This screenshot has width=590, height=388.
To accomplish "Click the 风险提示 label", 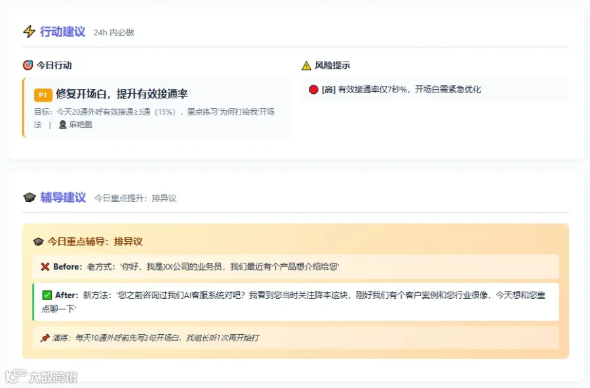I will click(x=332, y=66).
